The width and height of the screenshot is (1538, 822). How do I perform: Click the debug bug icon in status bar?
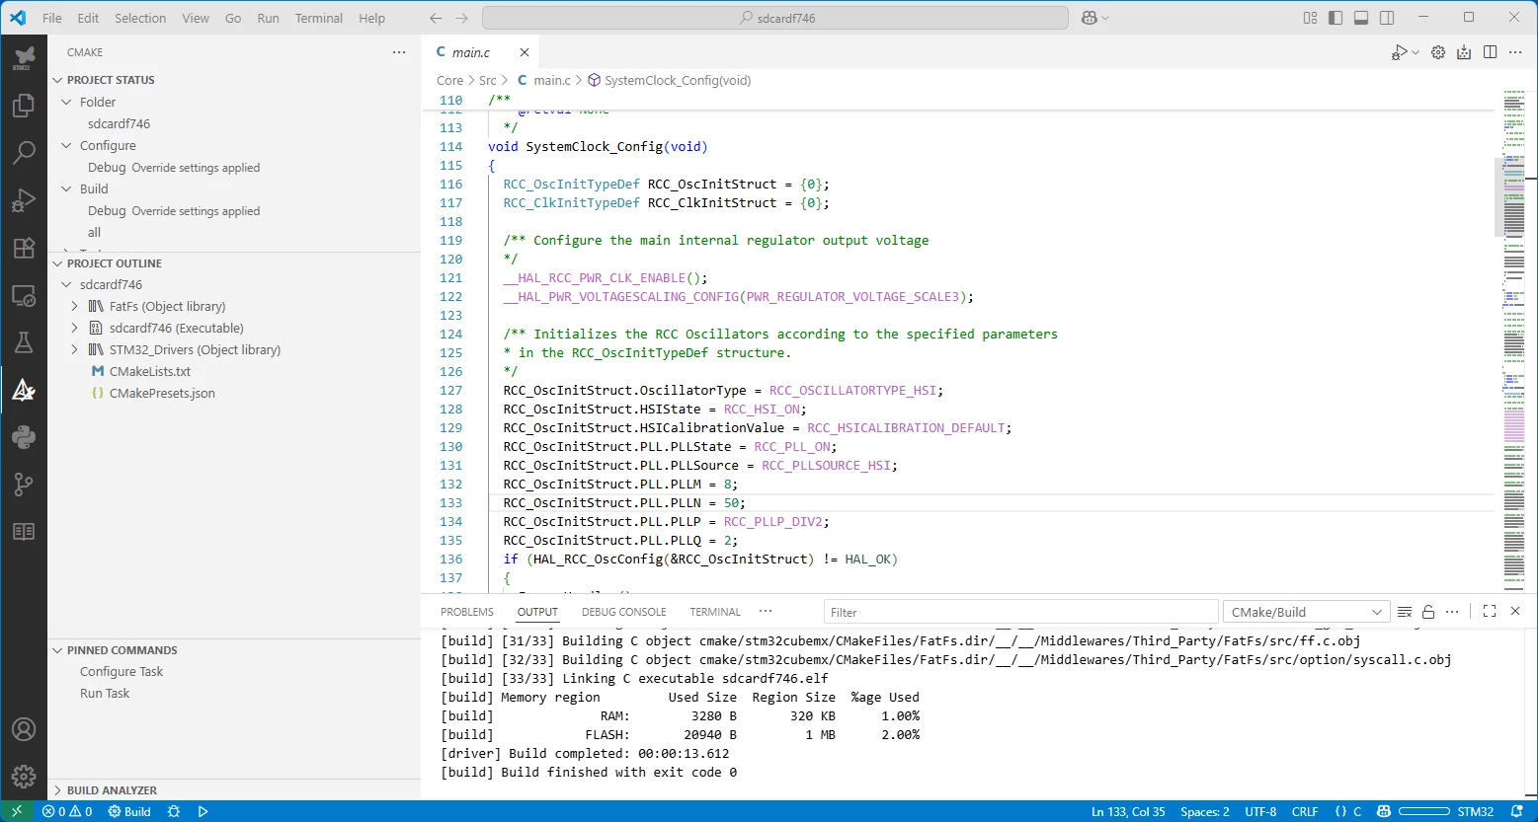(x=174, y=811)
